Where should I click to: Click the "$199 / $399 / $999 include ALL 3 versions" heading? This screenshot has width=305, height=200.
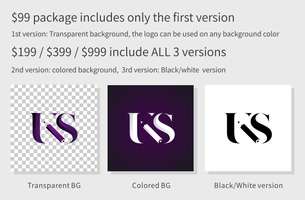119,52
